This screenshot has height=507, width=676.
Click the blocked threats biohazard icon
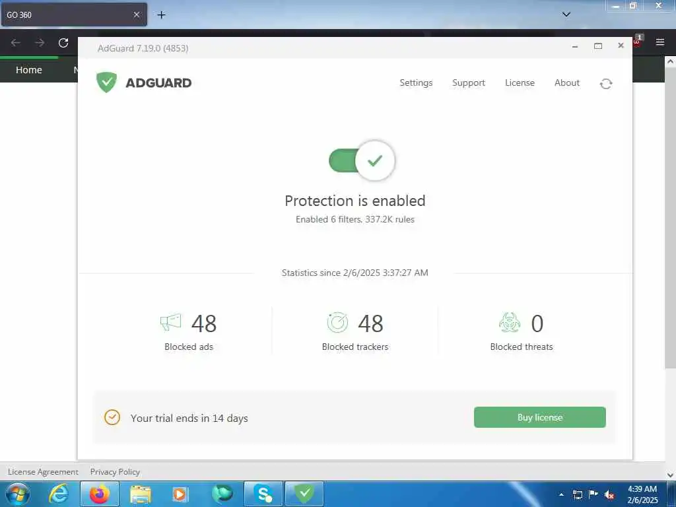510,322
